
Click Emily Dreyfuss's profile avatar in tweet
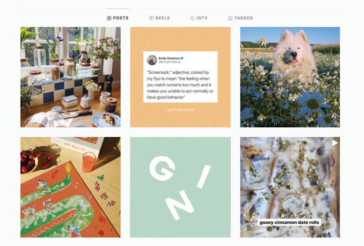[x=152, y=60]
